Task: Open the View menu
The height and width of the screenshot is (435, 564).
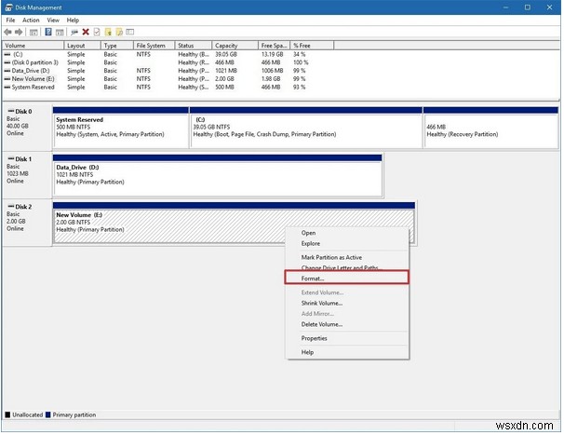Action: tap(54, 19)
